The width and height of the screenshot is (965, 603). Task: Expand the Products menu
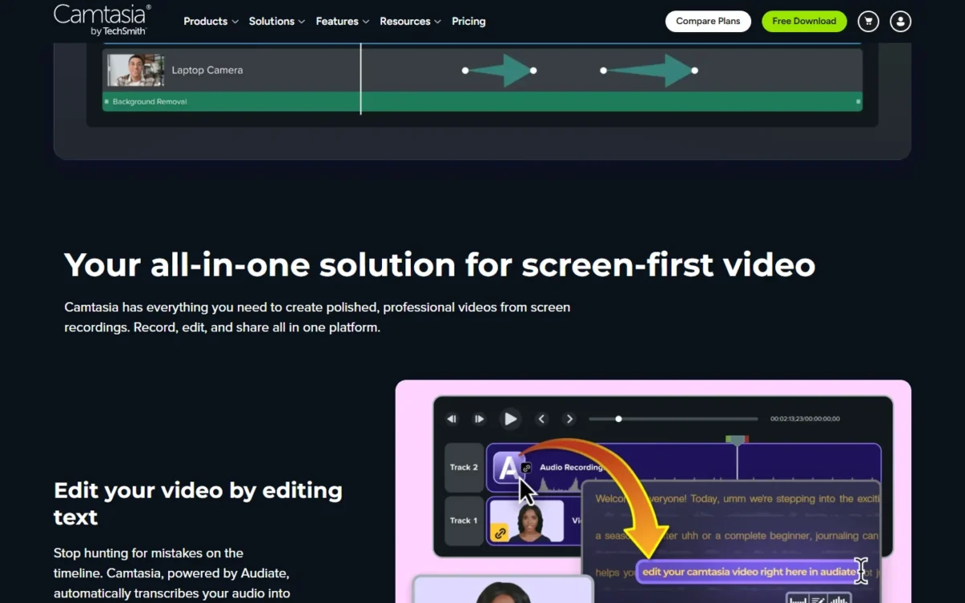click(x=211, y=22)
